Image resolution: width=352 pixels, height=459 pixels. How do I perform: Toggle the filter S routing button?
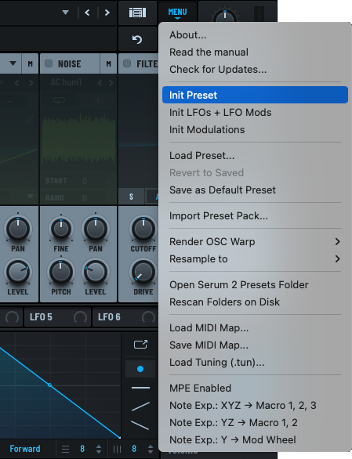(131, 197)
